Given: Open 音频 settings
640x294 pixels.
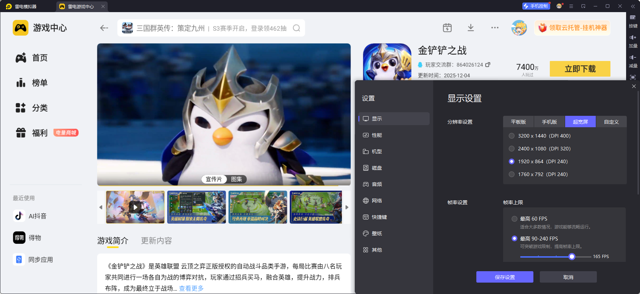Looking at the screenshot, I should 394,184.
